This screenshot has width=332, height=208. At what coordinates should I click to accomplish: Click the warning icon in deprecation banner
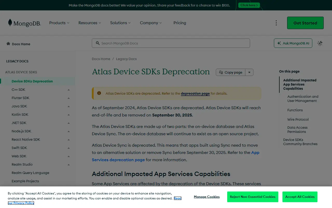[x=99, y=93]
